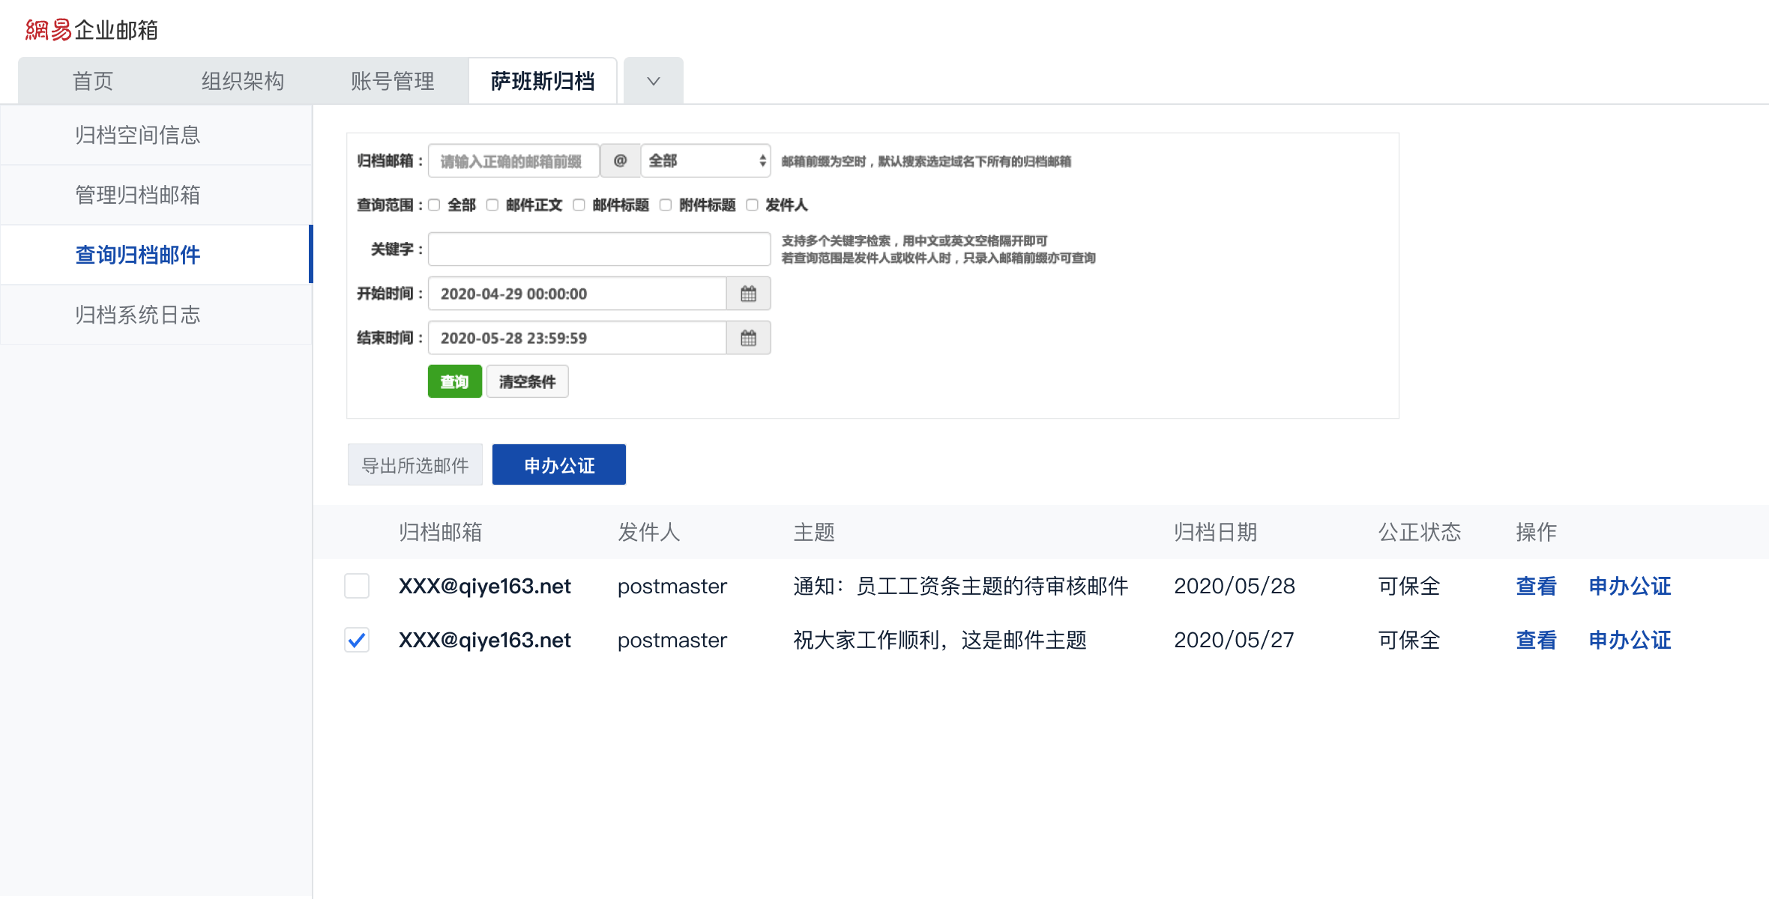Open the 账号管理 tab

[x=392, y=81]
